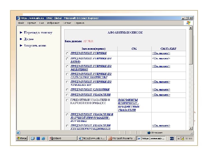Click the blue tiled quick launch icon
208x156 pixels.
38,138
